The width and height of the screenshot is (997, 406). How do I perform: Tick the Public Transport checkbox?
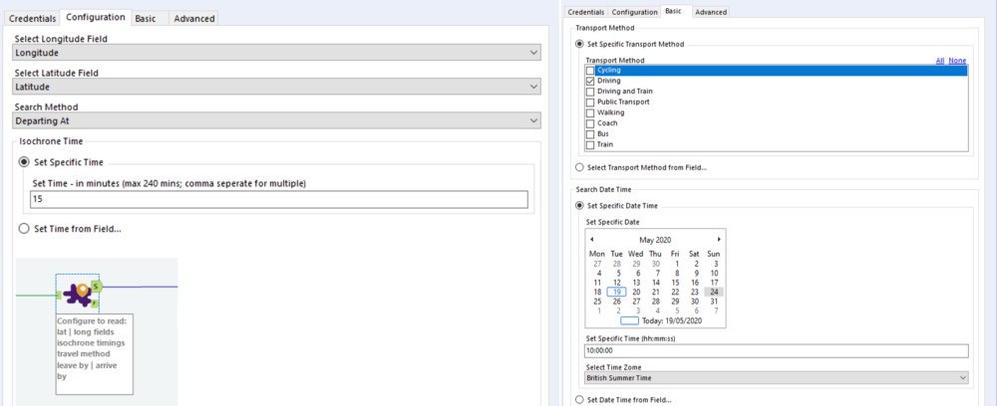[590, 102]
